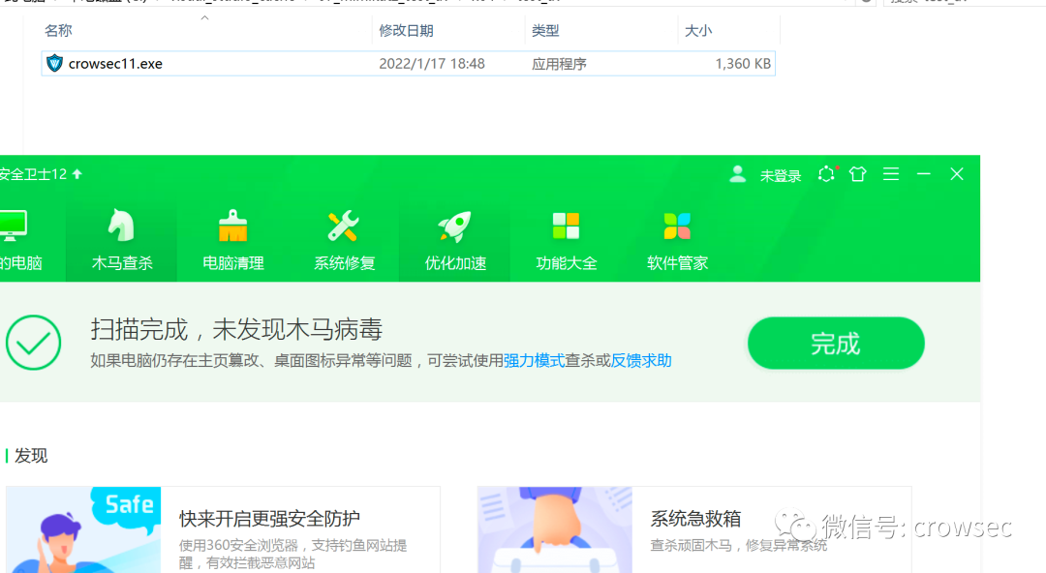Click the 2022/1/17 18:48 date cell
This screenshot has height=573, width=1046.
coord(432,63)
